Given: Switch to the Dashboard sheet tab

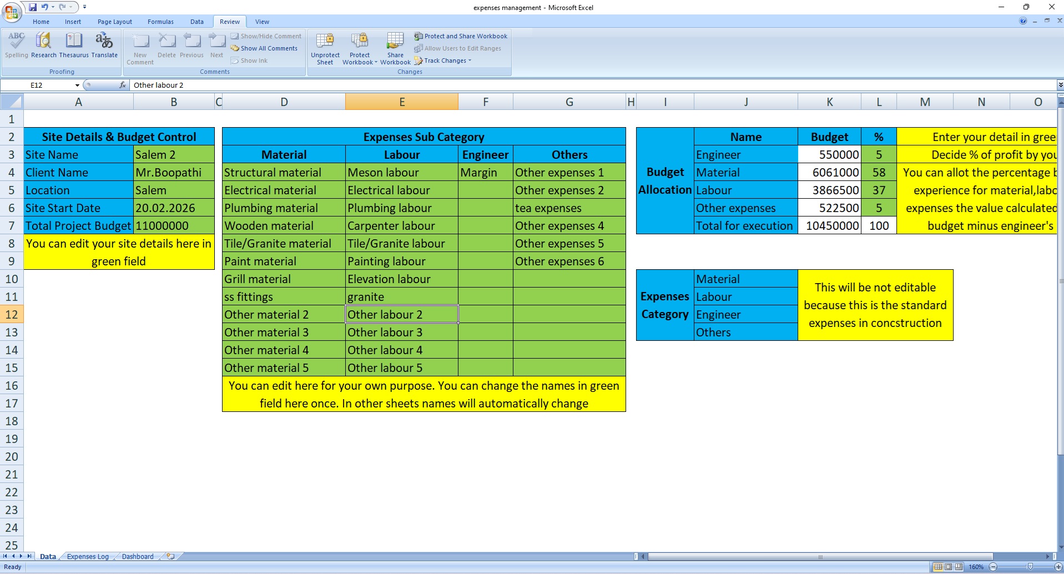Looking at the screenshot, I should click(x=137, y=556).
